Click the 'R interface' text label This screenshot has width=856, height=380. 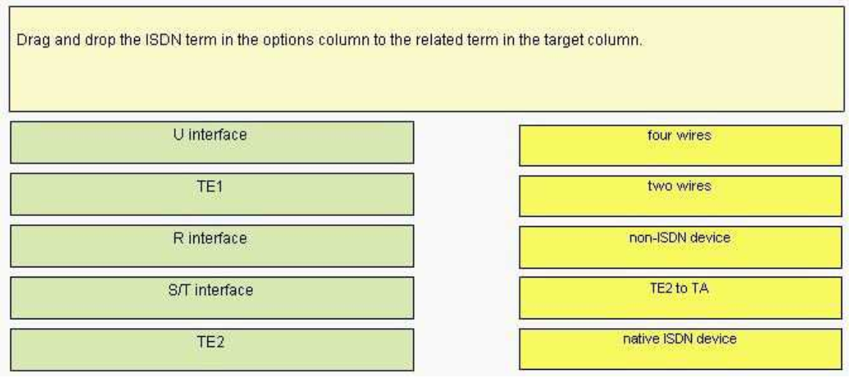(x=210, y=238)
